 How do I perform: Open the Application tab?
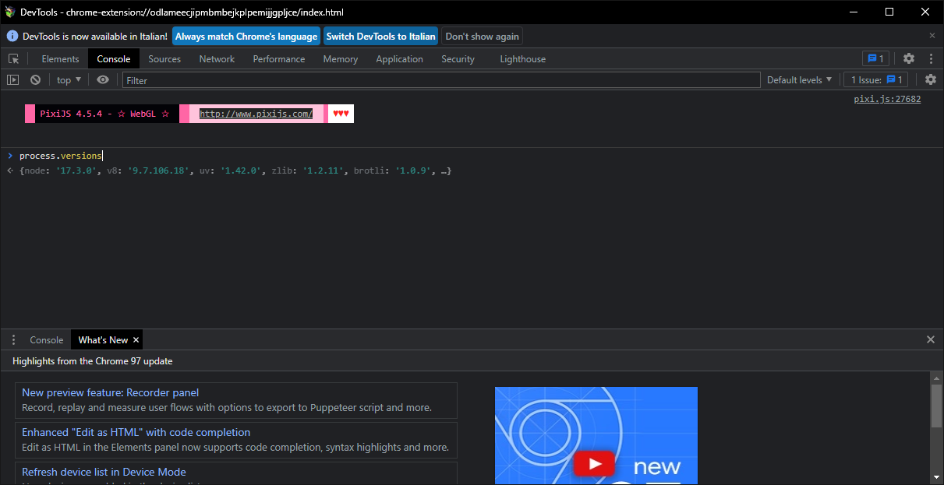(399, 59)
